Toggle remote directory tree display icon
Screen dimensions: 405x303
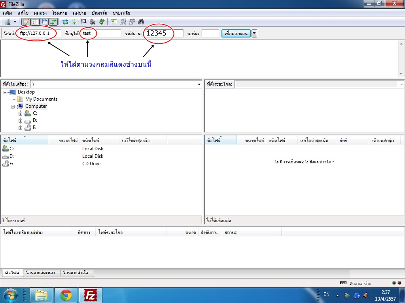44,22
